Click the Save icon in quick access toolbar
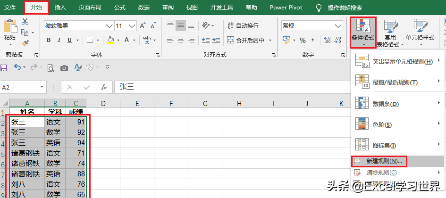 click(4, 67)
